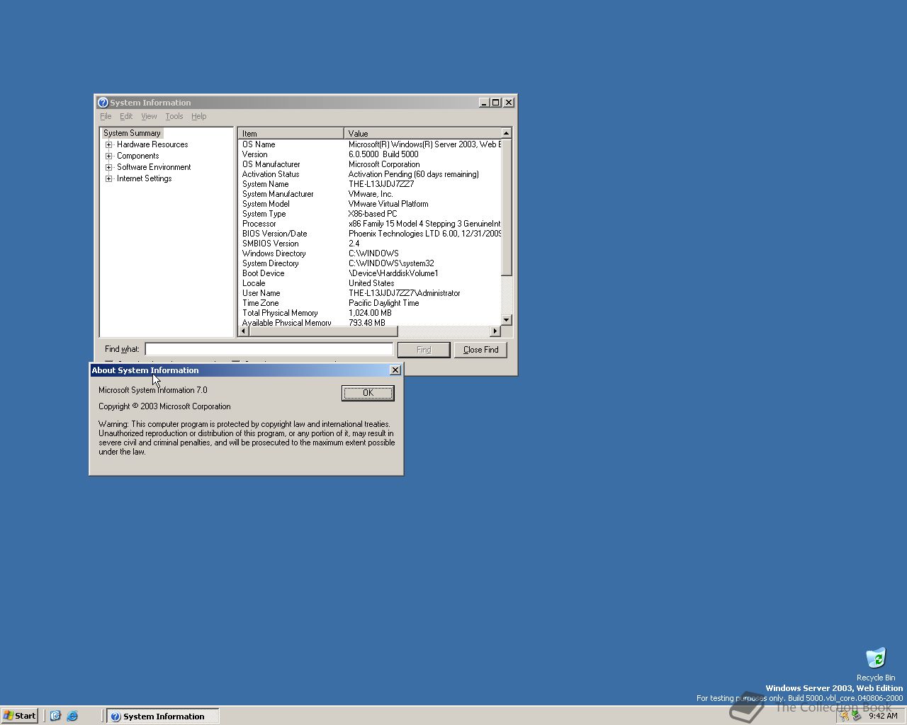Screen dimensions: 907x725
Task: Click the details list scroll-up arrow
Action: 507,133
